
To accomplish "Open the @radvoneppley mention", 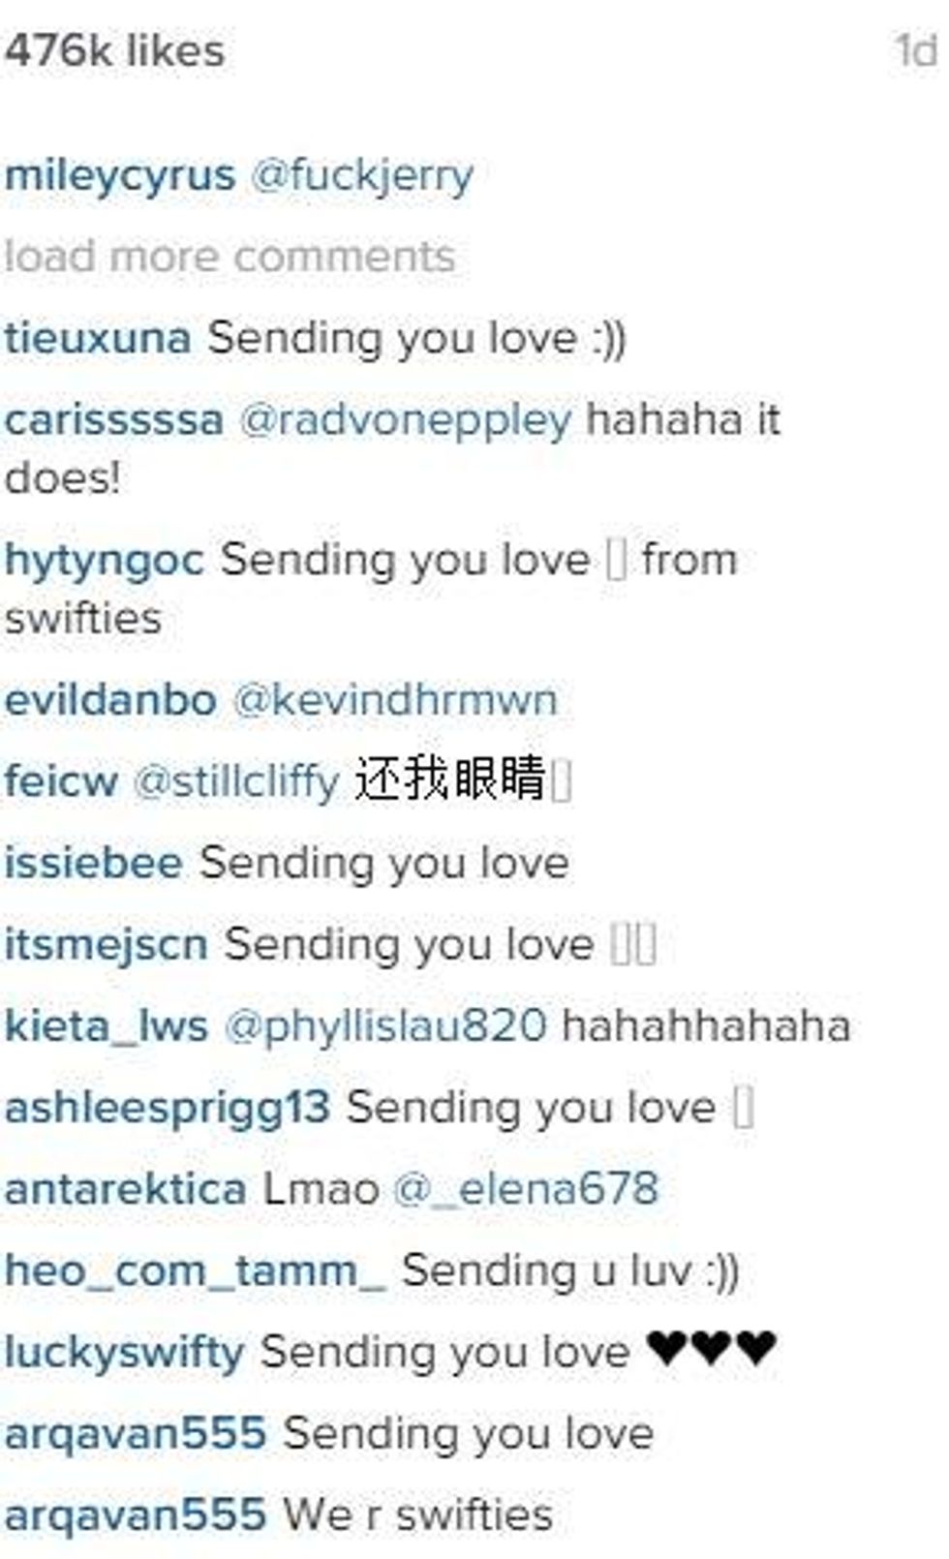I will point(405,421).
